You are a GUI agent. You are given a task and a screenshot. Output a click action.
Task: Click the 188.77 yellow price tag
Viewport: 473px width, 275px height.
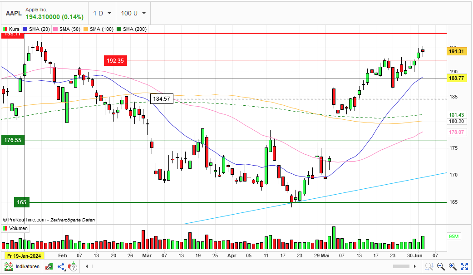click(x=456, y=78)
